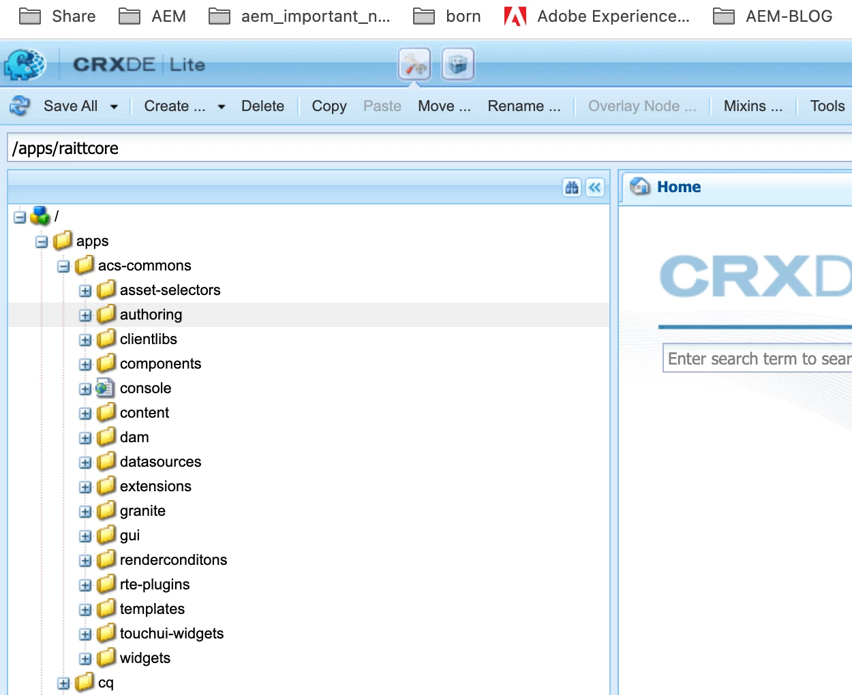Click the Create ... toolbar button
The width and height of the screenshot is (852, 695).
[x=174, y=106]
